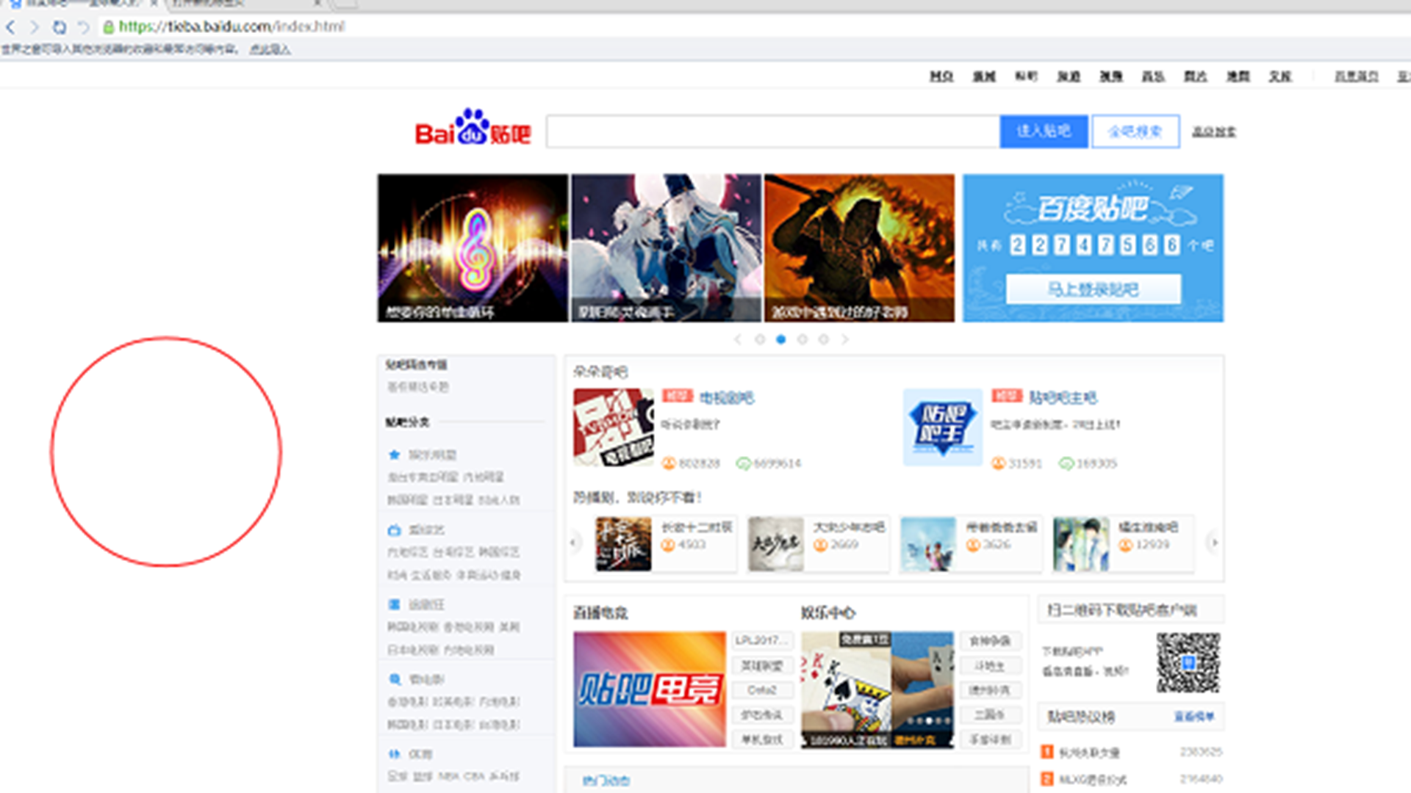Click the blue star category icon in sidebar
This screenshot has height=793, width=1411.
coord(394,455)
